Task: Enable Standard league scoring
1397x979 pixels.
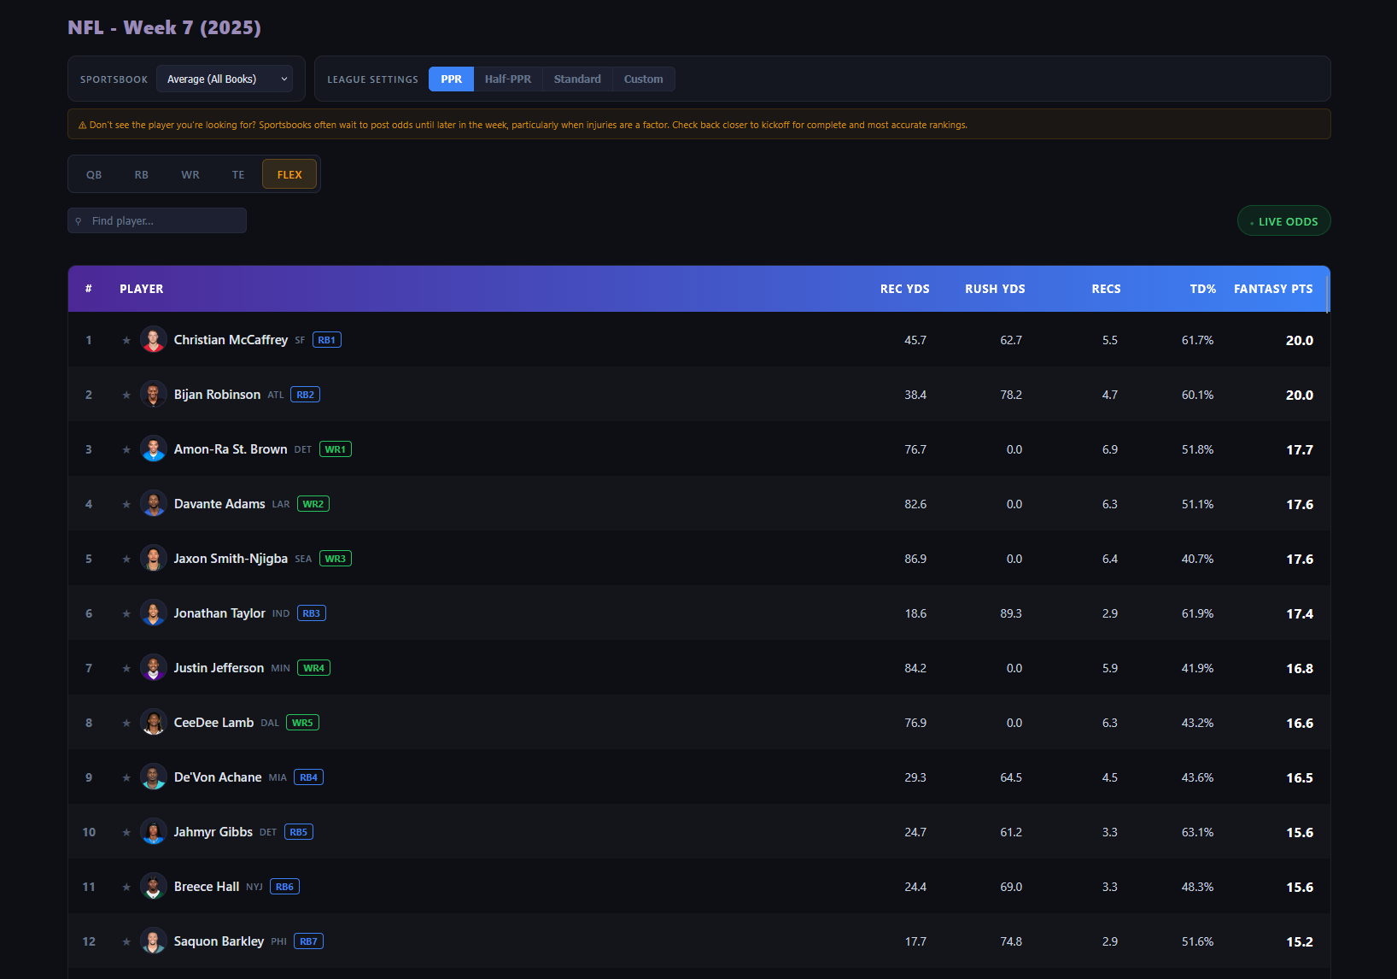Action: click(577, 79)
